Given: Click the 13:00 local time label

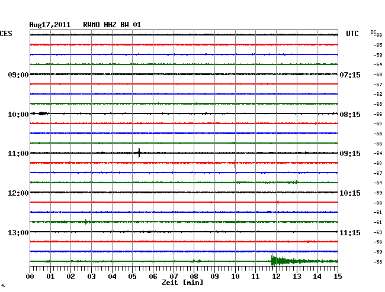Looking at the screenshot, I should tap(18, 232).
